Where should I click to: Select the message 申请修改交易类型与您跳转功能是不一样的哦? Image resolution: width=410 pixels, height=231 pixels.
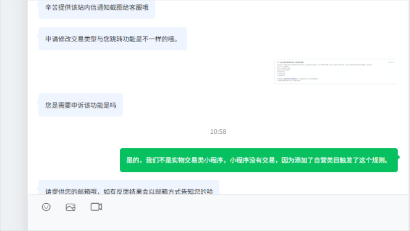(x=113, y=39)
